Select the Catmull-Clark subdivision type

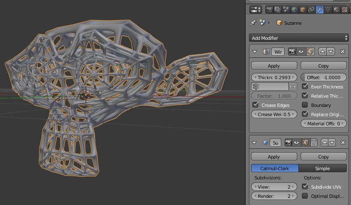(275, 169)
